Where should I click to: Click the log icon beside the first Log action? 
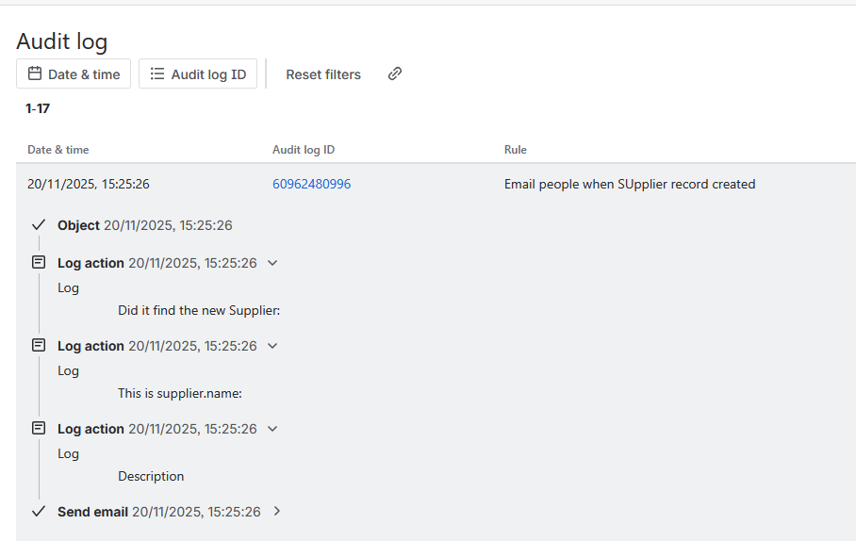[x=38, y=262]
